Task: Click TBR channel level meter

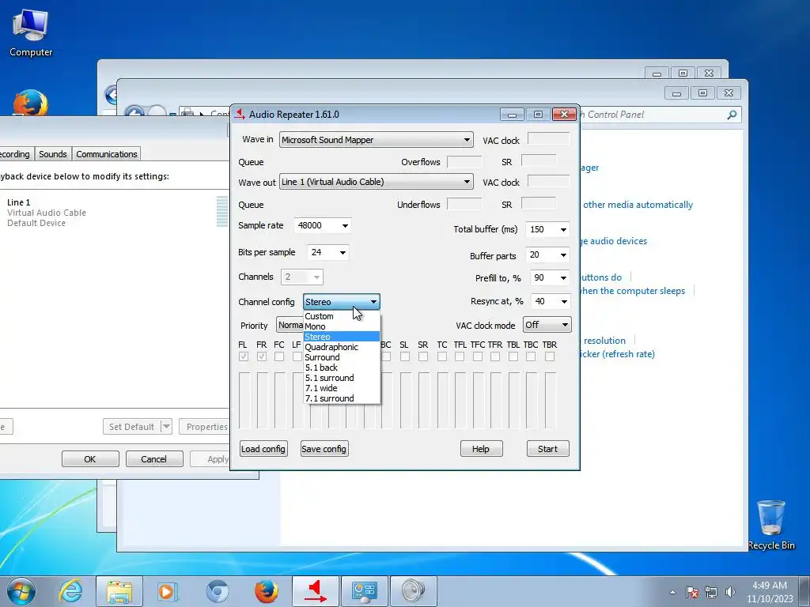Action: coord(551,400)
